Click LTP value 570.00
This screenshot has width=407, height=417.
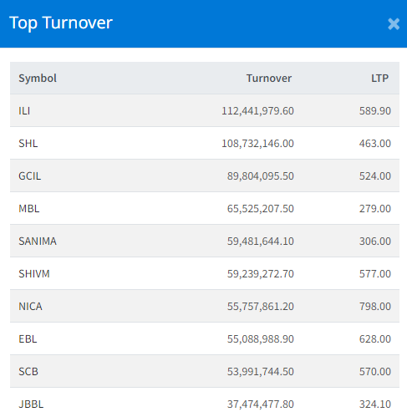(x=375, y=372)
